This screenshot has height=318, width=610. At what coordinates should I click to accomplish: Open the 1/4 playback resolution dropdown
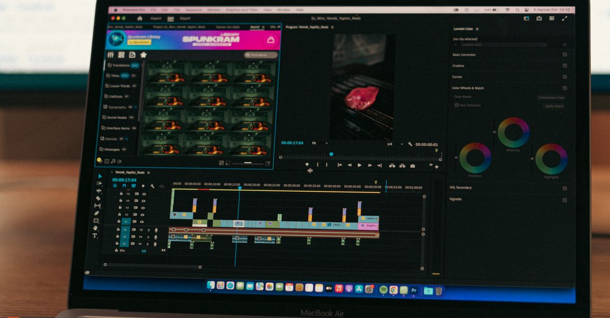pyautogui.click(x=394, y=144)
